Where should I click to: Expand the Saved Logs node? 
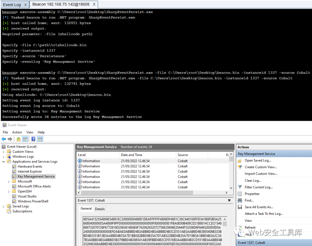point(3,206)
